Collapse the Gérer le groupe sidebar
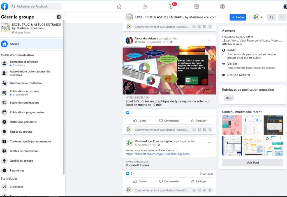287x197 pixels. (59, 17)
